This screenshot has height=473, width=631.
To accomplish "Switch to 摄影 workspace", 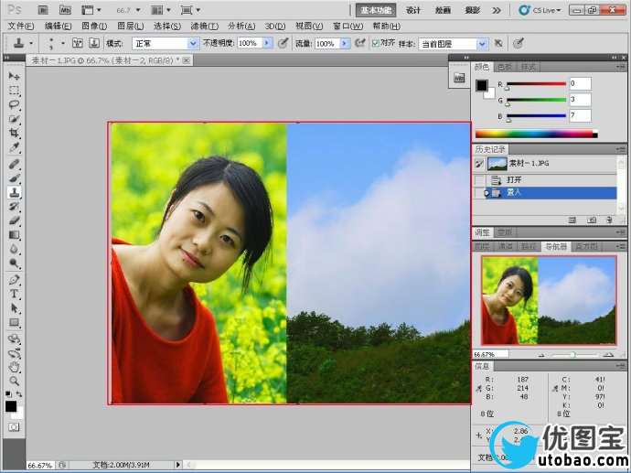I will pos(473,10).
